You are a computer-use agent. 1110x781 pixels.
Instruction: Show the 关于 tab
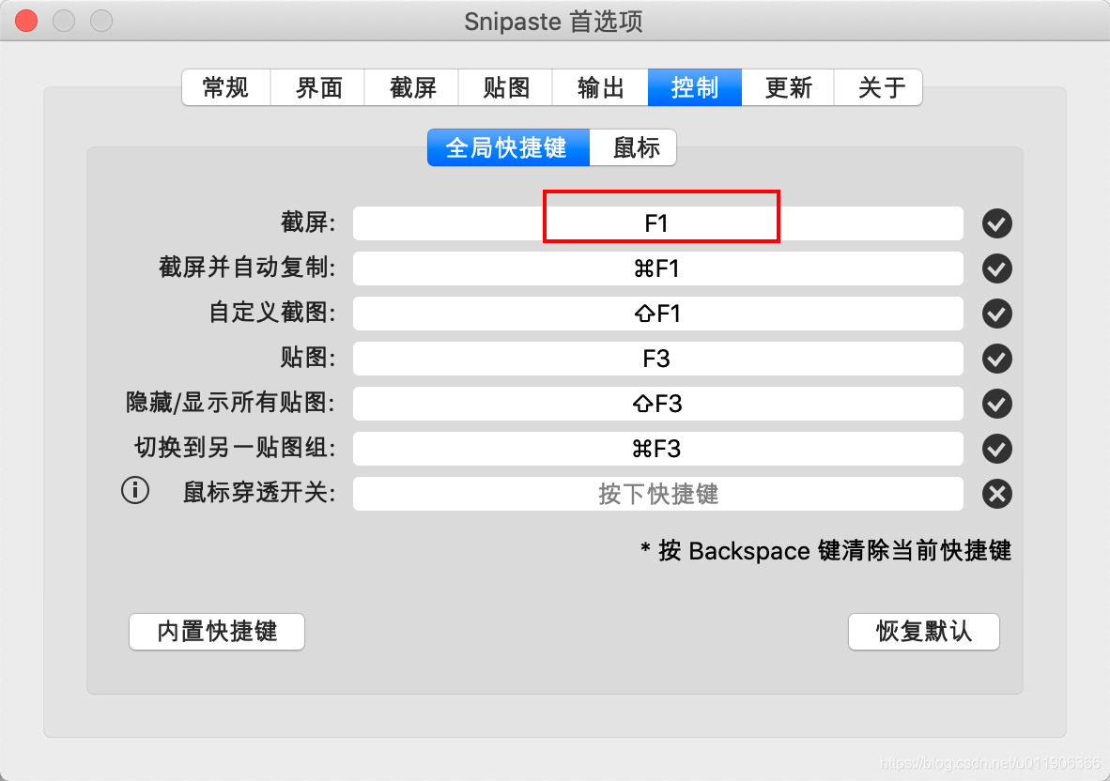(878, 87)
